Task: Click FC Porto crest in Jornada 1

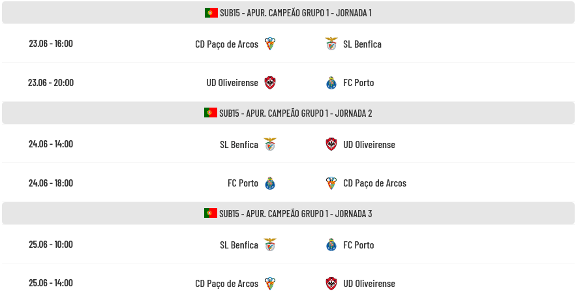Action: tap(331, 83)
